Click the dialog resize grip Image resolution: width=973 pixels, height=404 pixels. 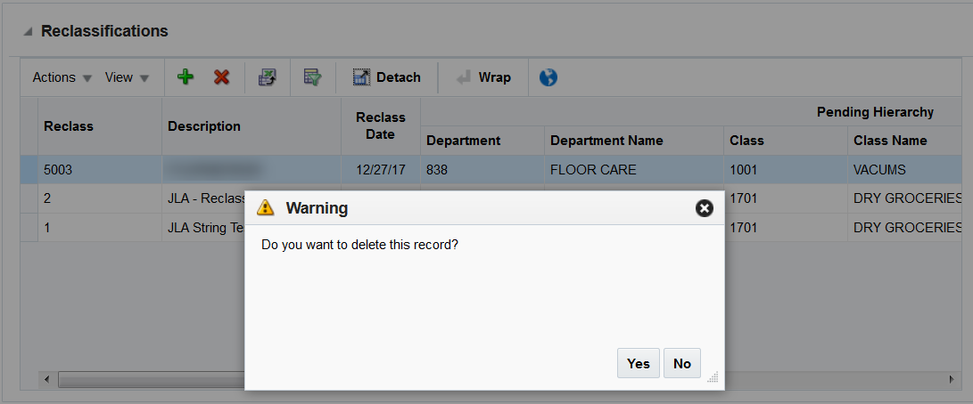tap(713, 376)
